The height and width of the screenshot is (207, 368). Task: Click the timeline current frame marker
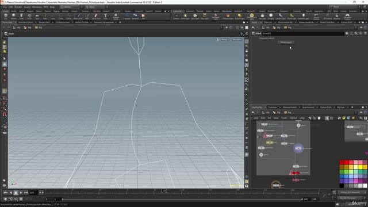(164, 191)
